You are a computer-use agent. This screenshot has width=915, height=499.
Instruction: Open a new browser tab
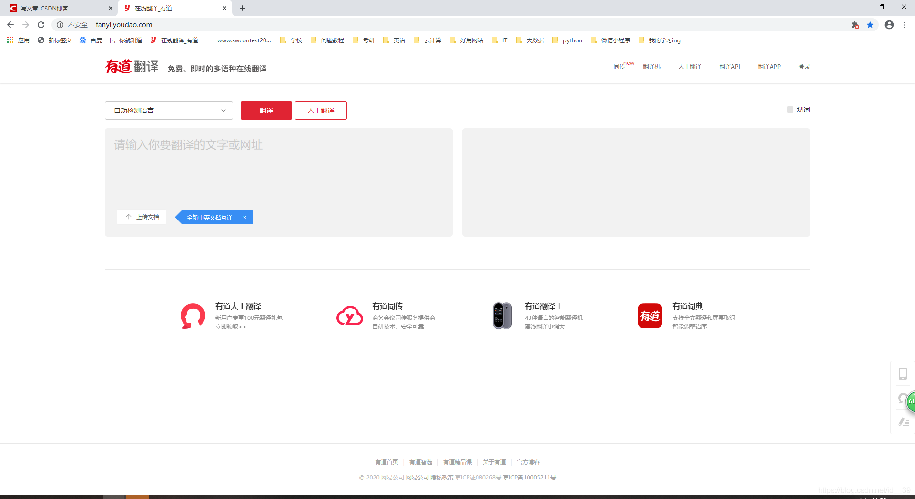coord(243,8)
